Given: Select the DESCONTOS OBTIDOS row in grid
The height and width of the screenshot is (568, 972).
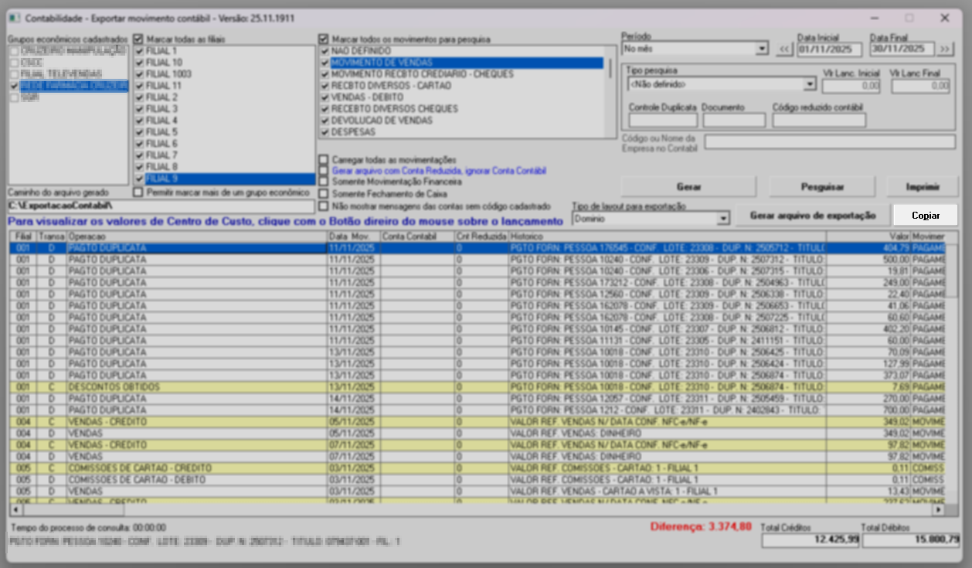Looking at the screenshot, I should click(x=114, y=387).
